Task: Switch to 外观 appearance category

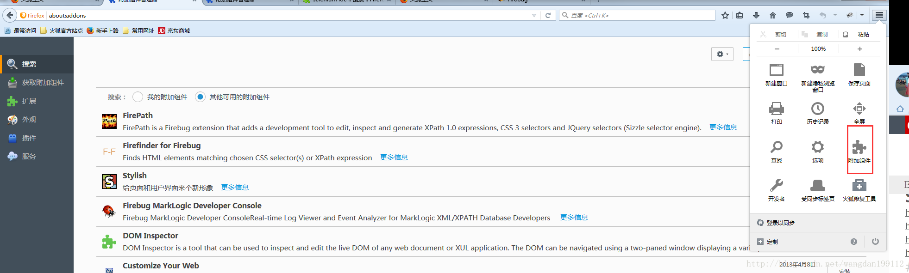Action: pyautogui.click(x=37, y=120)
